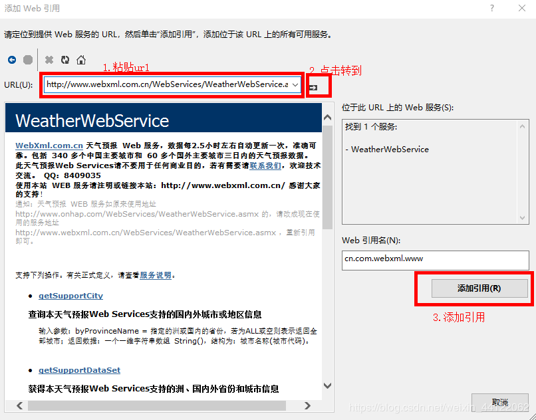The image size is (536, 420).
Task: Click the Refresh page icon
Action: [65, 60]
